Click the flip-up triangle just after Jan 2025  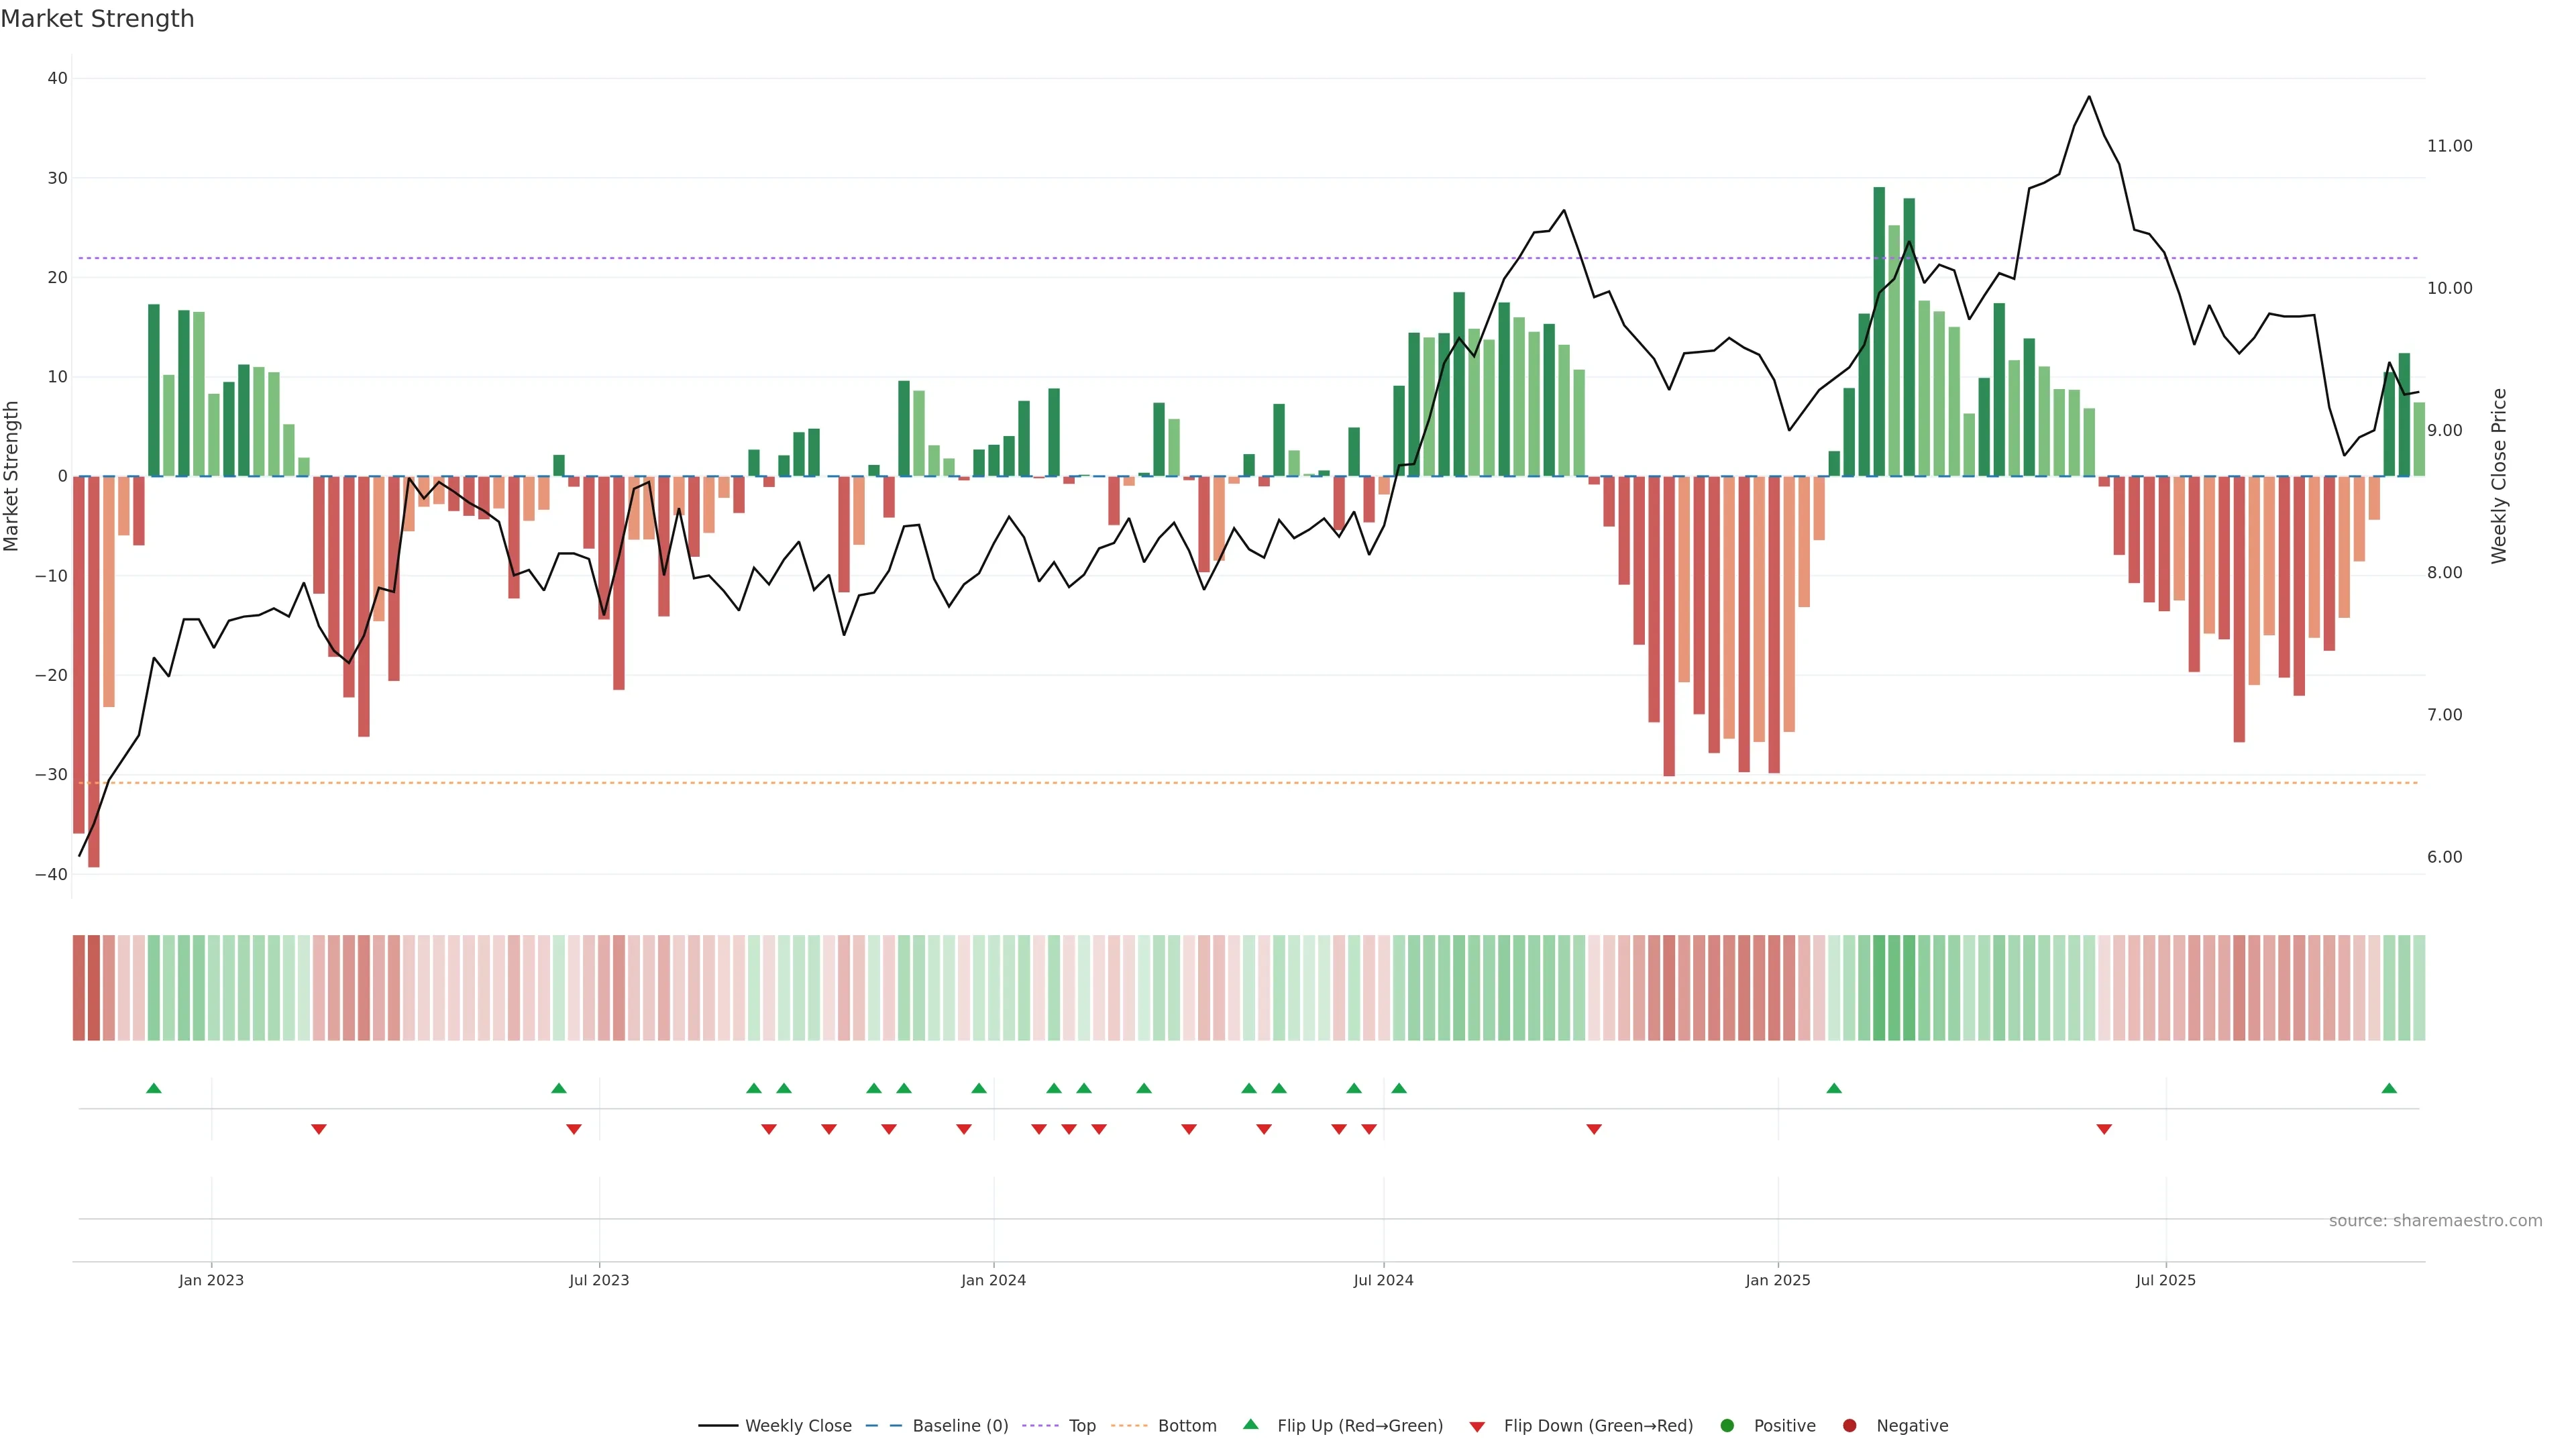(1834, 1088)
